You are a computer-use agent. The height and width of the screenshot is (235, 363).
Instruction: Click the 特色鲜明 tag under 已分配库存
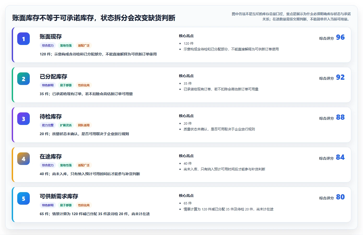tap(48, 85)
